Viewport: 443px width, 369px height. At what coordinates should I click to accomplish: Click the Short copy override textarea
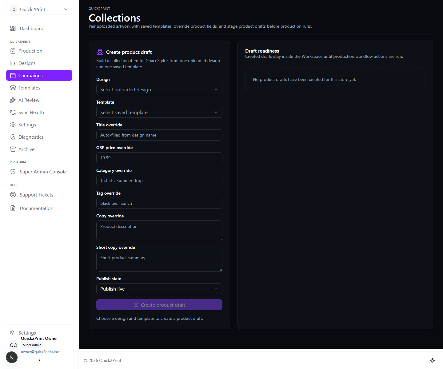[x=159, y=262]
